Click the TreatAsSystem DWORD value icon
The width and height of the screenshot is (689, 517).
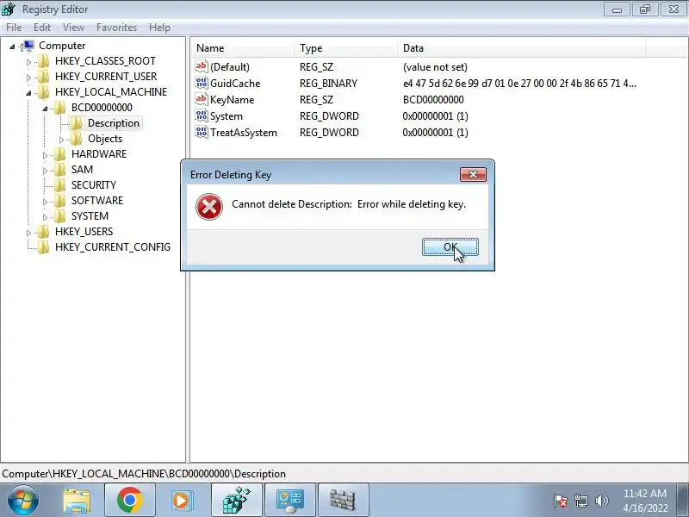click(202, 132)
